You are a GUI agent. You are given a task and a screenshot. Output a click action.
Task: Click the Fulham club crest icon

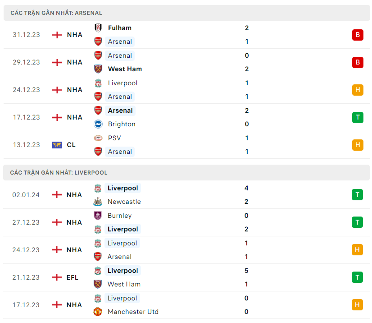tap(98, 28)
